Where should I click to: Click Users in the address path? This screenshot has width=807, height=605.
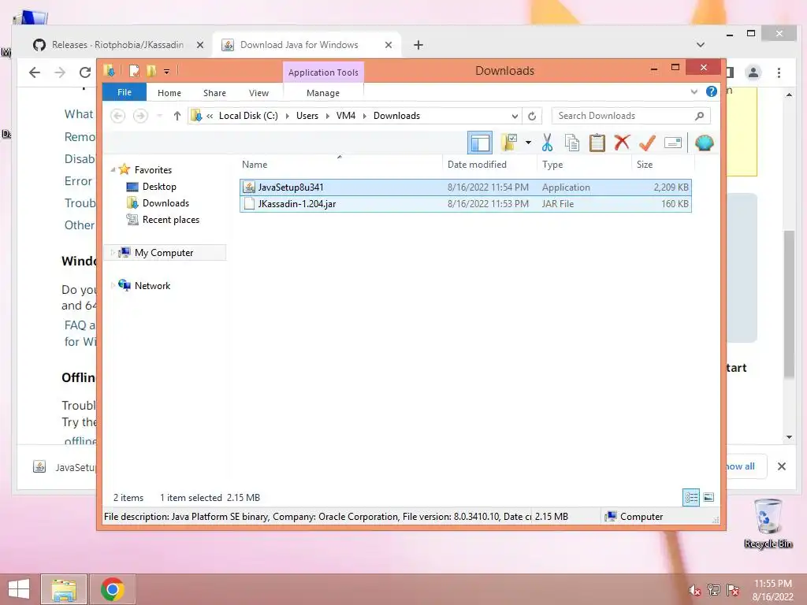(x=307, y=116)
